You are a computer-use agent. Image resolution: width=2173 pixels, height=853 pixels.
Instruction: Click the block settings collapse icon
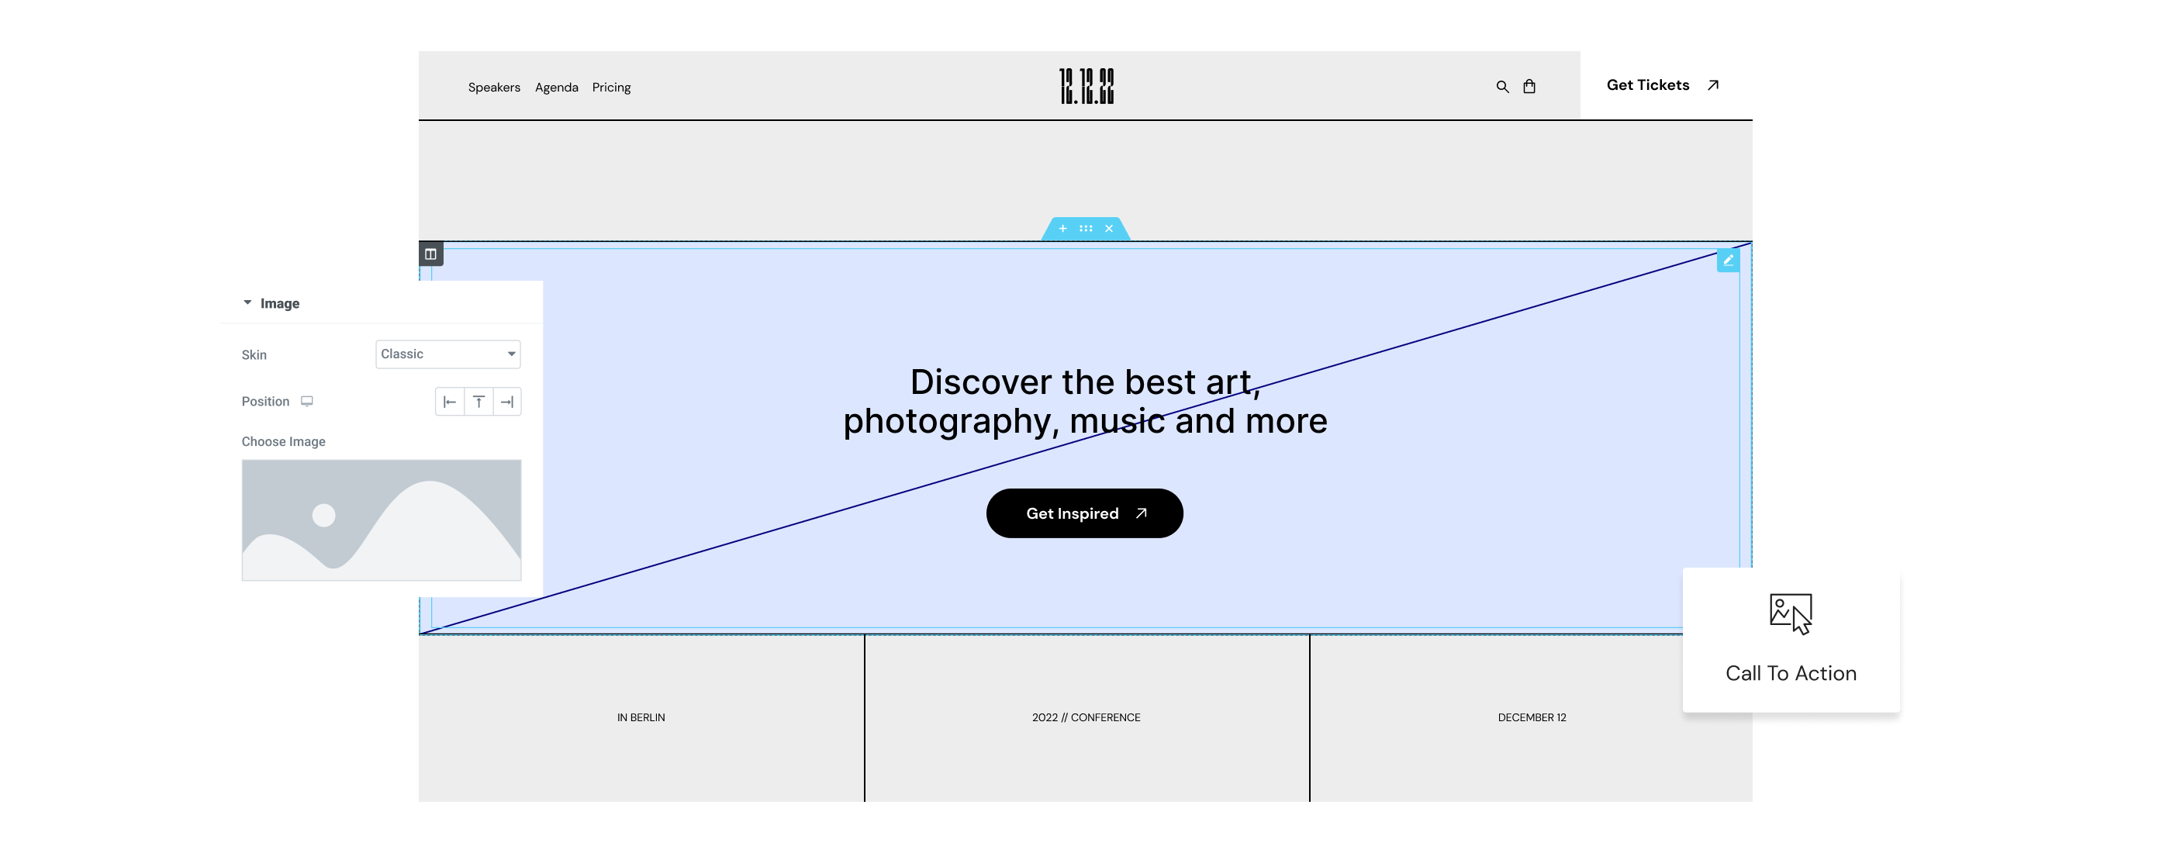click(x=247, y=303)
